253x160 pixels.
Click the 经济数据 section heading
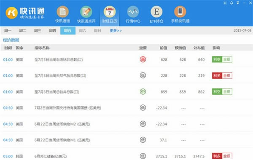click(11, 40)
